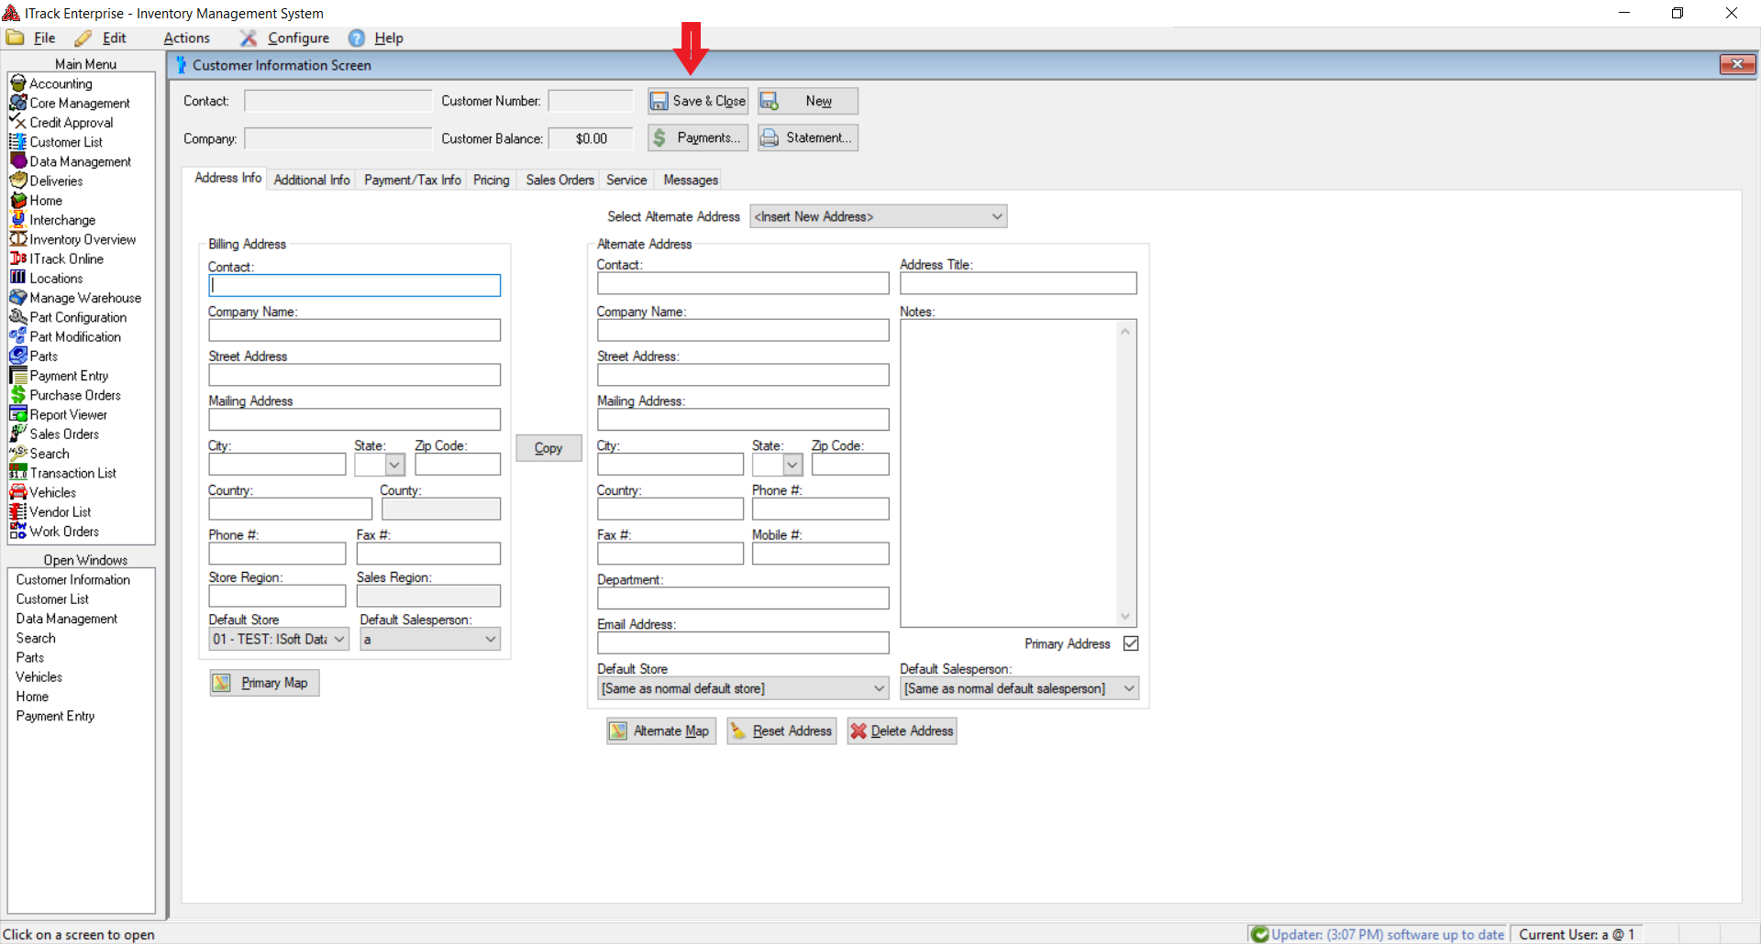Switch to the Payment/Tax Info tab
Image resolution: width=1761 pixels, height=944 pixels.
click(x=412, y=181)
